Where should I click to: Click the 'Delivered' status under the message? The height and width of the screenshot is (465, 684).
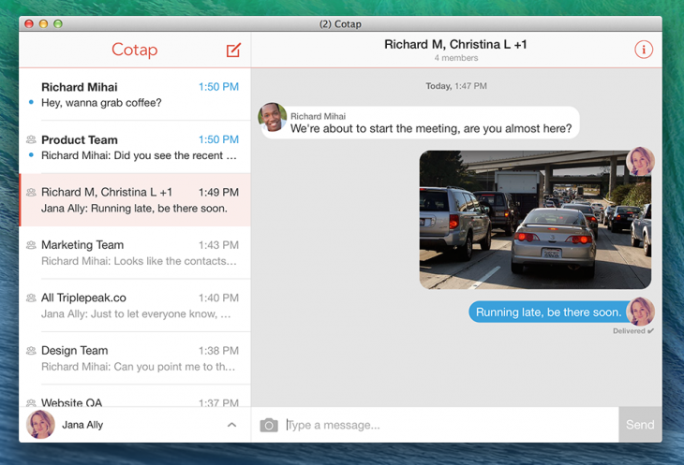click(x=633, y=331)
